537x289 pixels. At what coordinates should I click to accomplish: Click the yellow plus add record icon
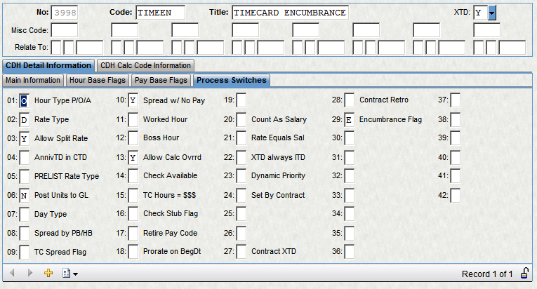coord(48,273)
